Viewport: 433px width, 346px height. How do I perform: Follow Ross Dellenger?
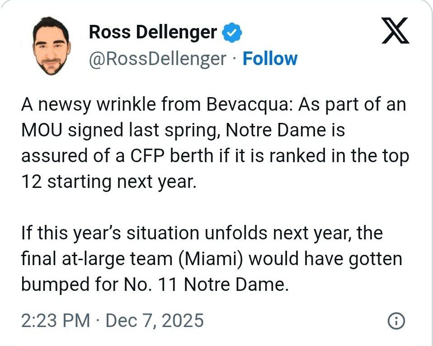click(x=270, y=59)
